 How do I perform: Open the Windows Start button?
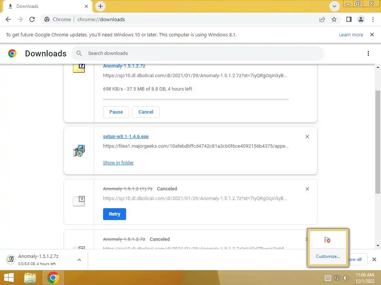[x=9, y=278]
